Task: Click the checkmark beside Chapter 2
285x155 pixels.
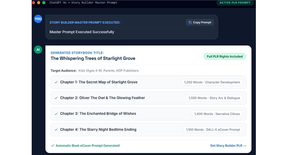Action: point(56,98)
